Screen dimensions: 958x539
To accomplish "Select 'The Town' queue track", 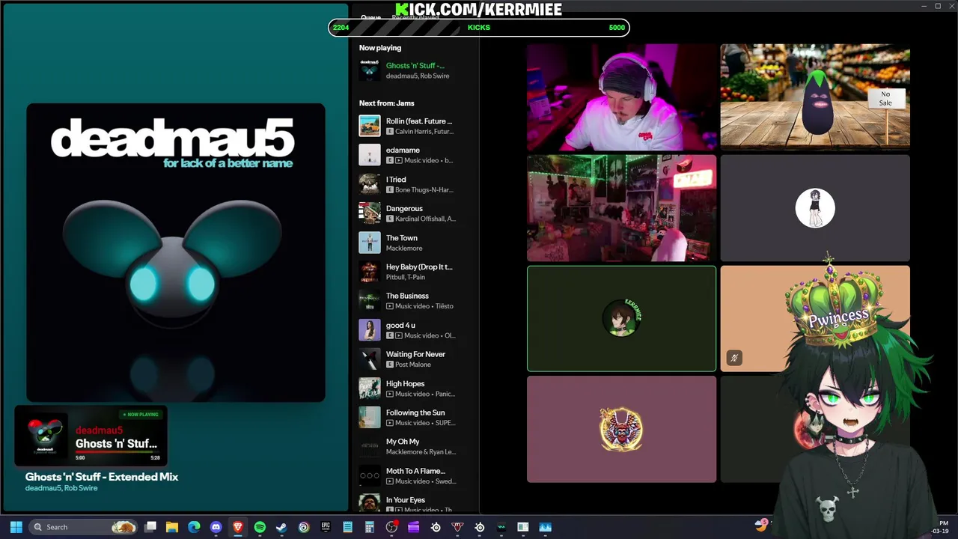I will (415, 243).
